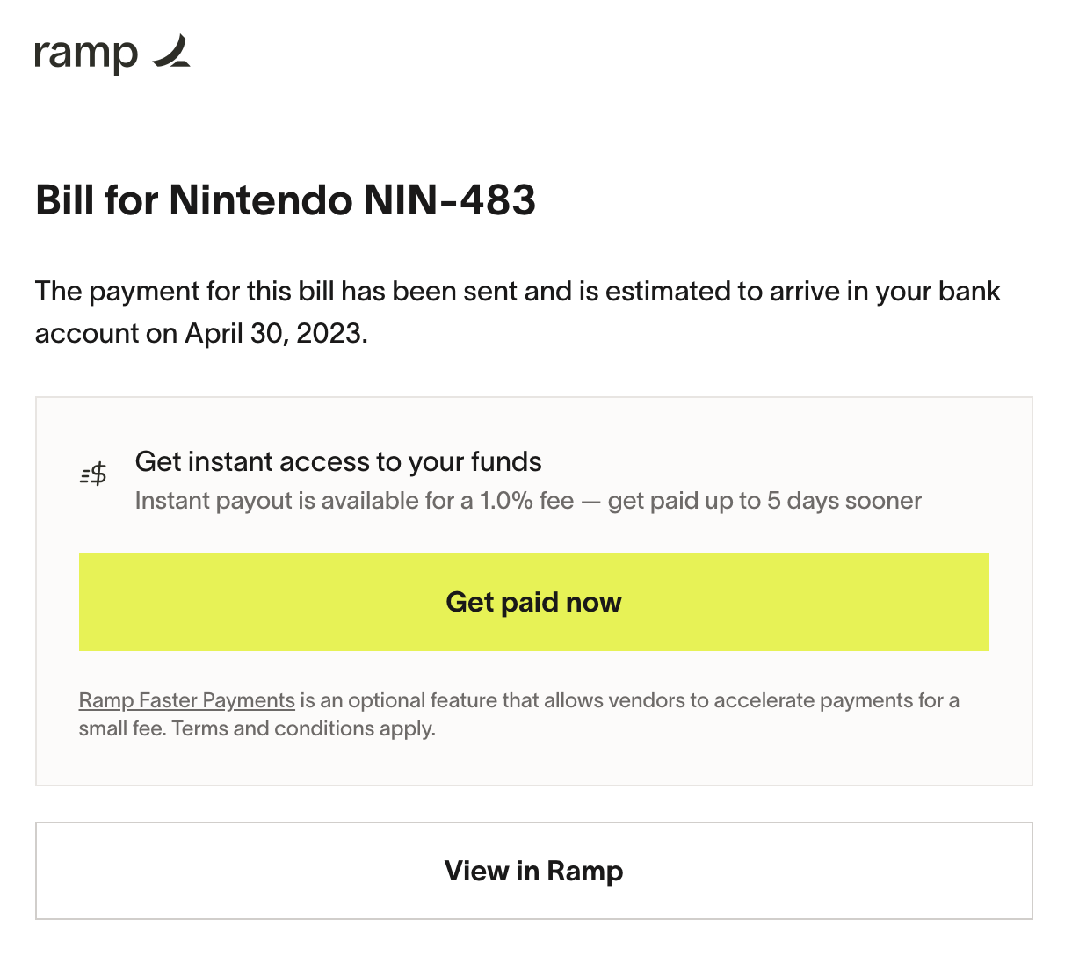Click the cash symbol beside funds heading
The height and width of the screenshot is (963, 1079).
click(92, 473)
